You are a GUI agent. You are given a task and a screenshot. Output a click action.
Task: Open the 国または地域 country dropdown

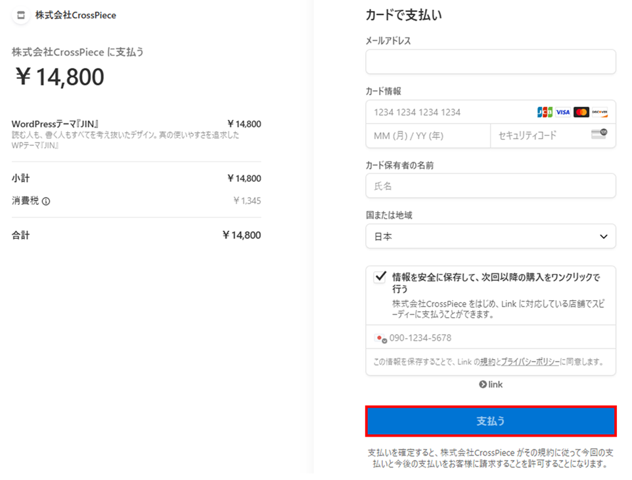[x=490, y=236]
